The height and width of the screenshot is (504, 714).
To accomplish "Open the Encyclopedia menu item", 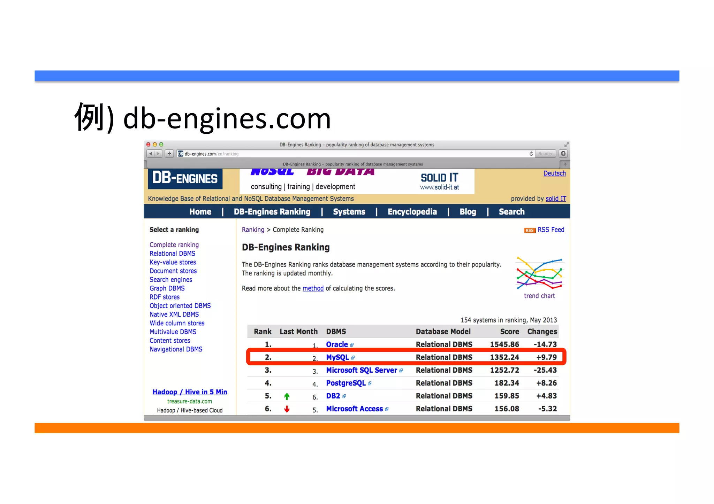I will [x=412, y=212].
